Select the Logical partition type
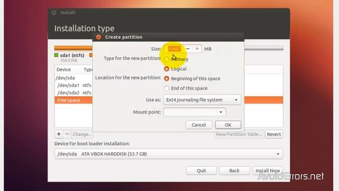339x191 pixels. tap(166, 69)
